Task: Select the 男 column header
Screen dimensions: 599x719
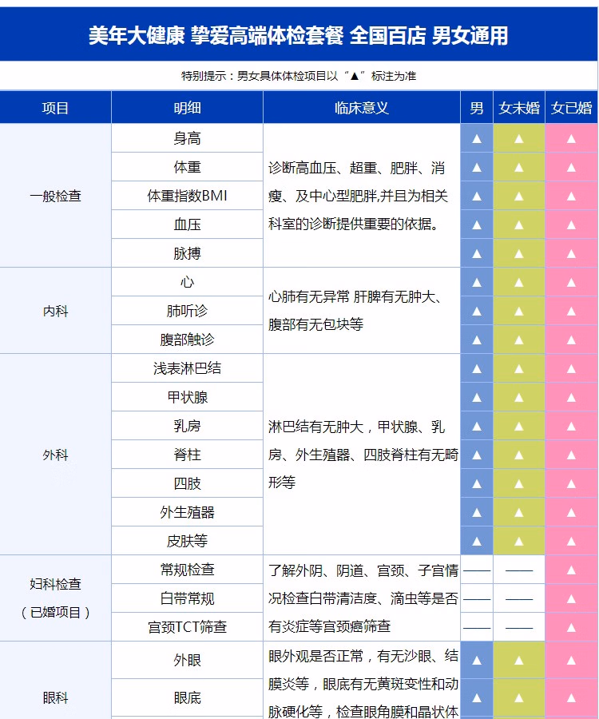Action: [x=477, y=108]
